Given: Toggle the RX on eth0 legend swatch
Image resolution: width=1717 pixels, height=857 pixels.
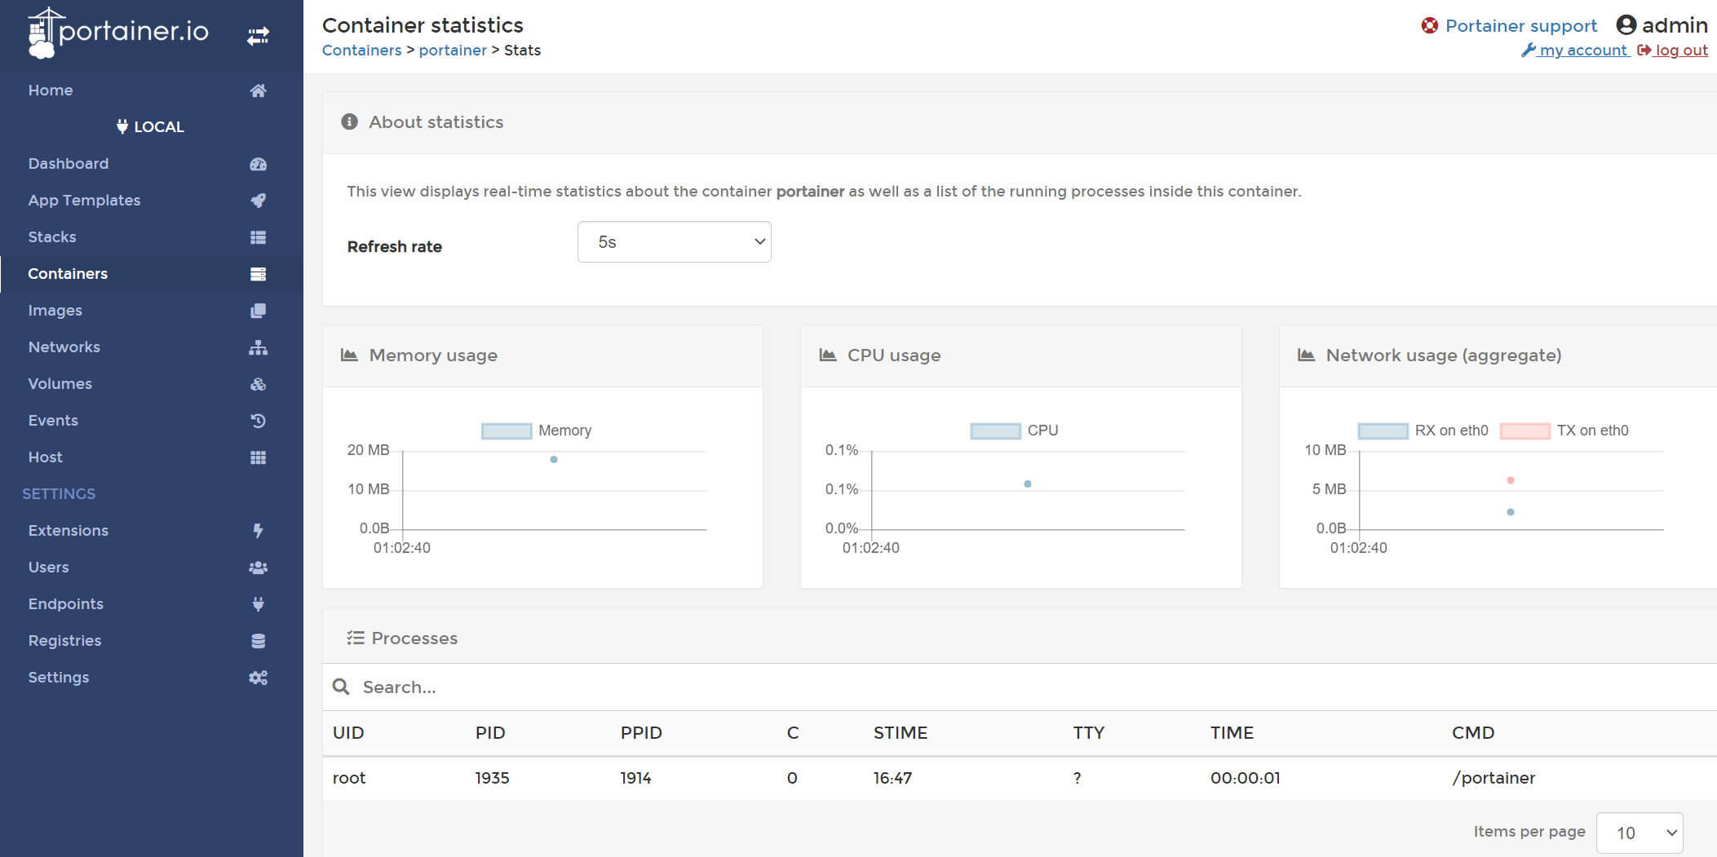Looking at the screenshot, I should tap(1383, 431).
